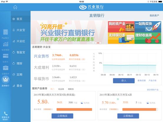Tap the home icon in the top bar

pyautogui.click(x=15, y=7)
